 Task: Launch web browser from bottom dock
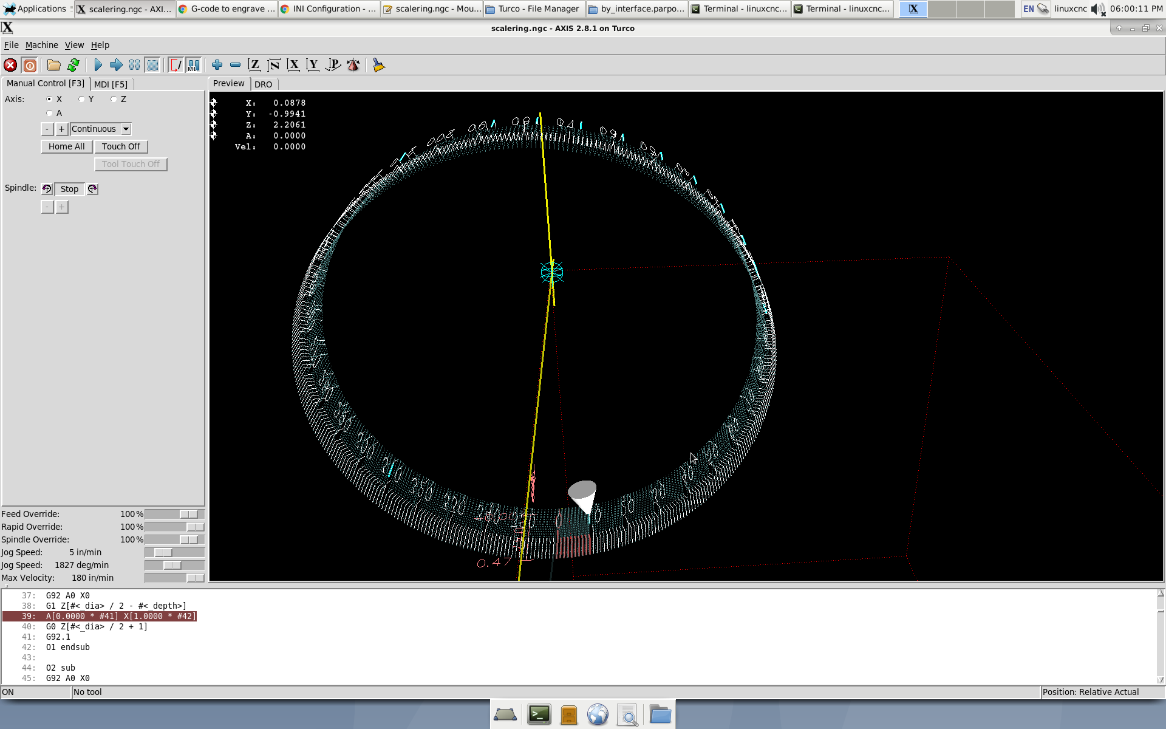coord(598,714)
